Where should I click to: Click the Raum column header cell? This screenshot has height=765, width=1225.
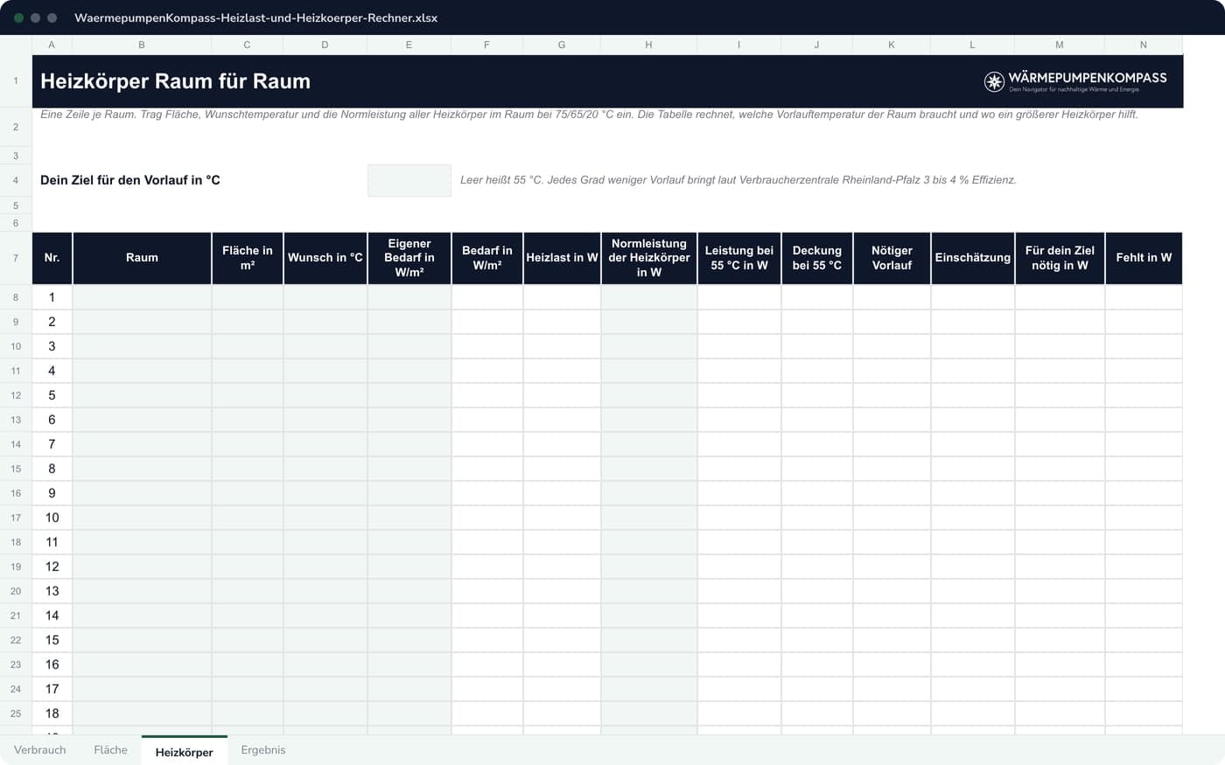coord(142,258)
